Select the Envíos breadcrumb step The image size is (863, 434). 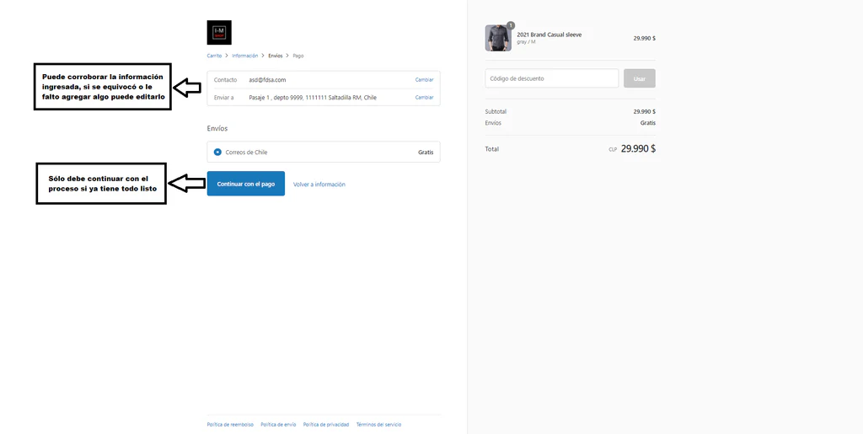tap(276, 56)
